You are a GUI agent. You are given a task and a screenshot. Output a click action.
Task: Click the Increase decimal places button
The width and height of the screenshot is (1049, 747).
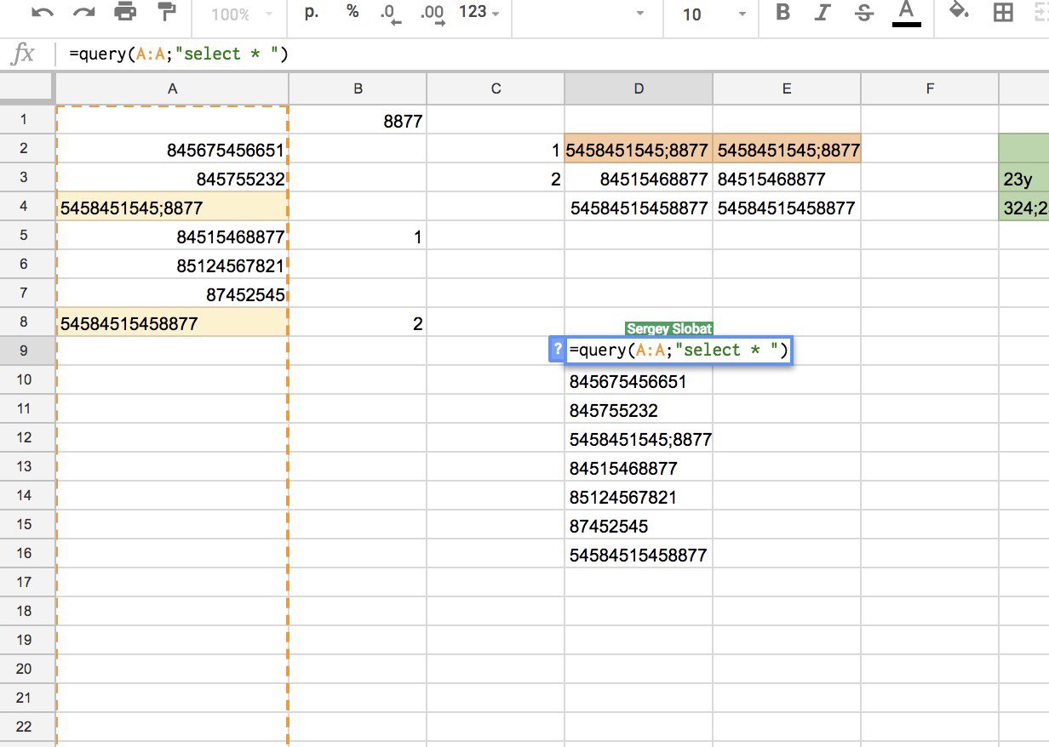point(433,14)
